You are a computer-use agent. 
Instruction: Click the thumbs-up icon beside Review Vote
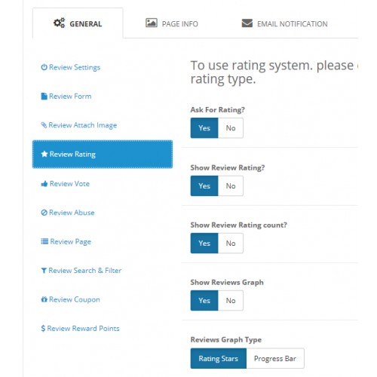pyautogui.click(x=44, y=184)
